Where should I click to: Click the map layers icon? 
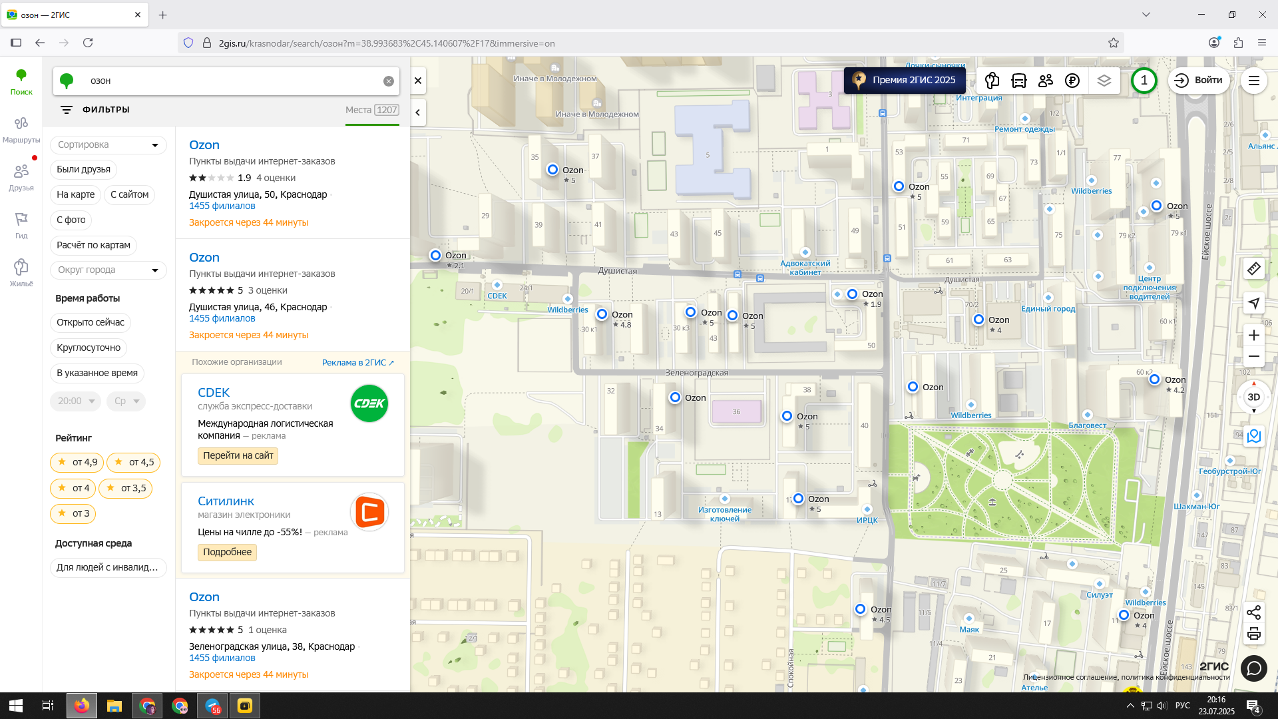click(1104, 81)
